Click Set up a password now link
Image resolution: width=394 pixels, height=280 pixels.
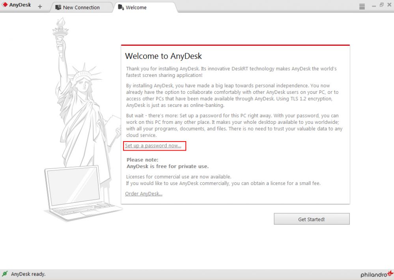coord(153,146)
